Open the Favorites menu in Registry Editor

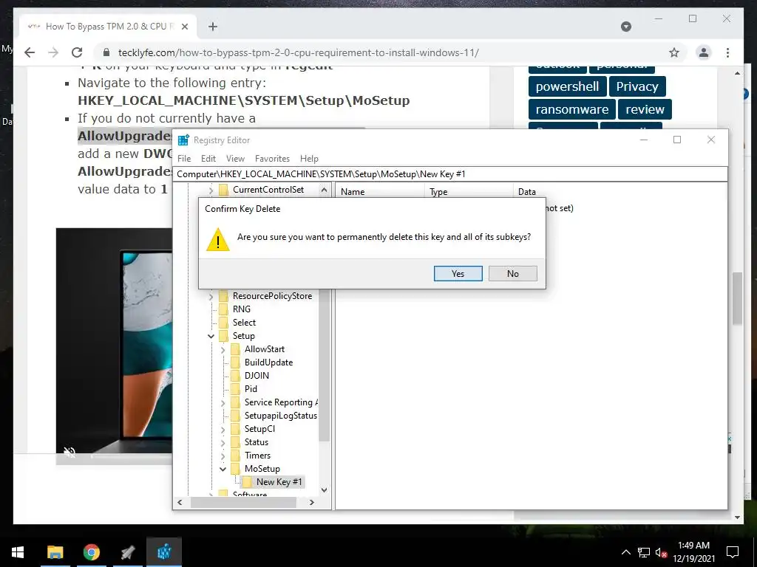tap(272, 159)
